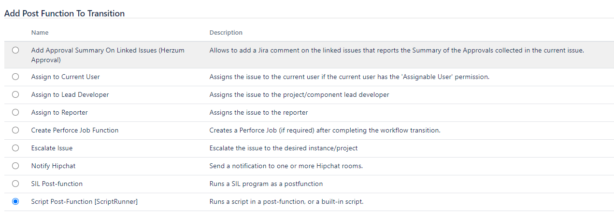Screen dimensions: 614x212
Task: Choose the Escalate Issue radio button
Action: click(15, 148)
